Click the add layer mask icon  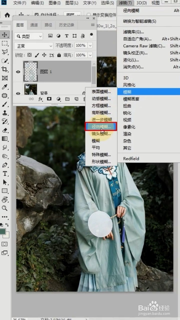pos(49,99)
